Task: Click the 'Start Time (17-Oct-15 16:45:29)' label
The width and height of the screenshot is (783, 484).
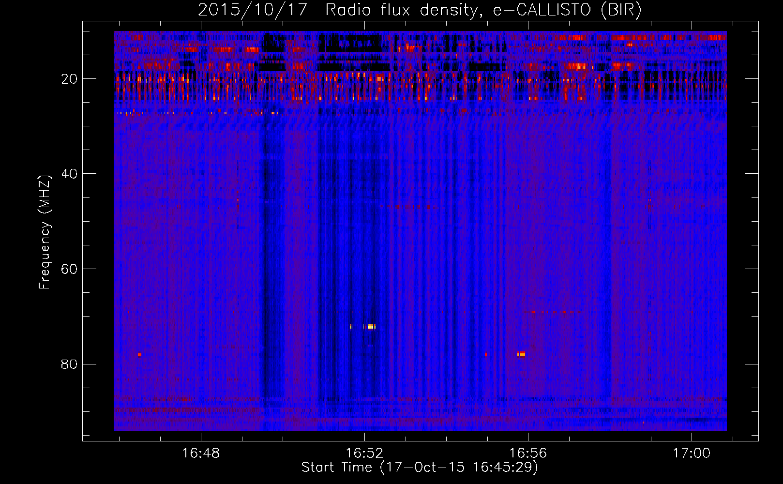Action: click(420, 468)
